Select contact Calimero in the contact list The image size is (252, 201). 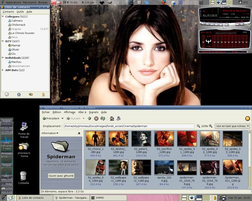tap(17, 21)
